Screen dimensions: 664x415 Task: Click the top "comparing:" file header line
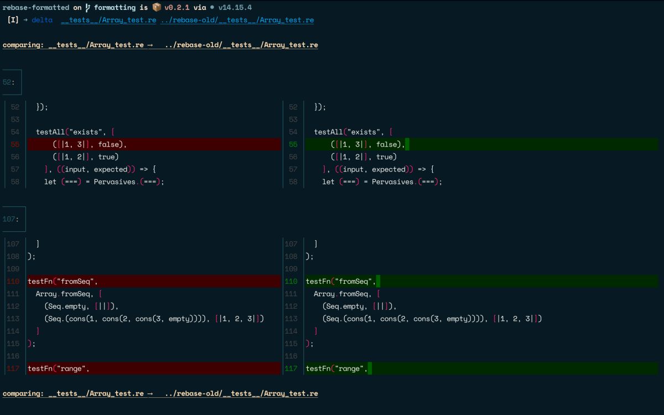click(x=160, y=45)
